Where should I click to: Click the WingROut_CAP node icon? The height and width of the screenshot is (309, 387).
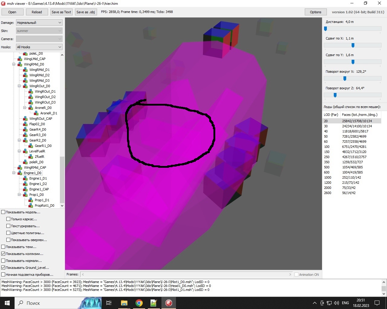(25, 119)
